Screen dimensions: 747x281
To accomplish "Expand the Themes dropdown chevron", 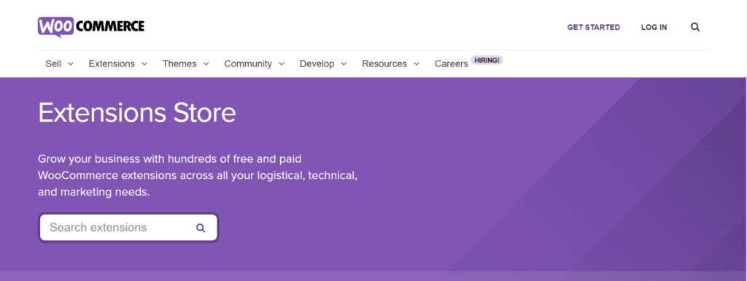I will 206,63.
